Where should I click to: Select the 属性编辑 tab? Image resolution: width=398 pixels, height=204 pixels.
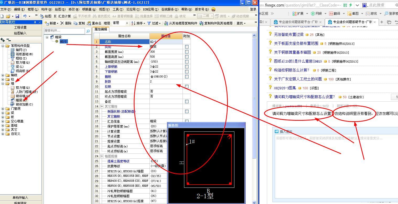tap(101, 29)
